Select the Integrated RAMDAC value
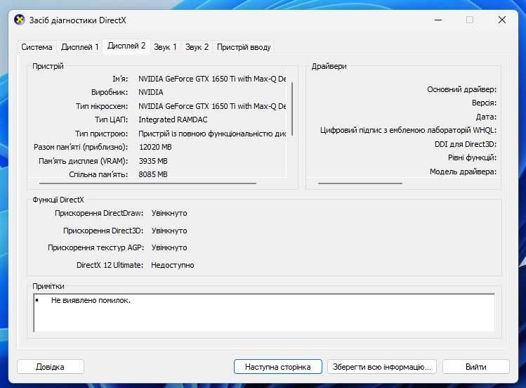Screen dimensions: 526x388 click(173, 119)
